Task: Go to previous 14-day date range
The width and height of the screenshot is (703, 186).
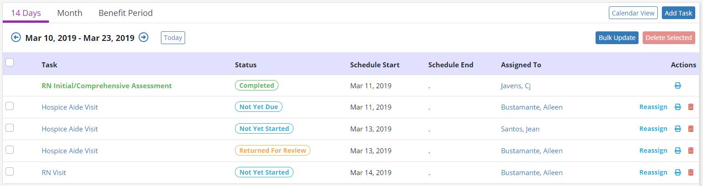Action: 16,37
